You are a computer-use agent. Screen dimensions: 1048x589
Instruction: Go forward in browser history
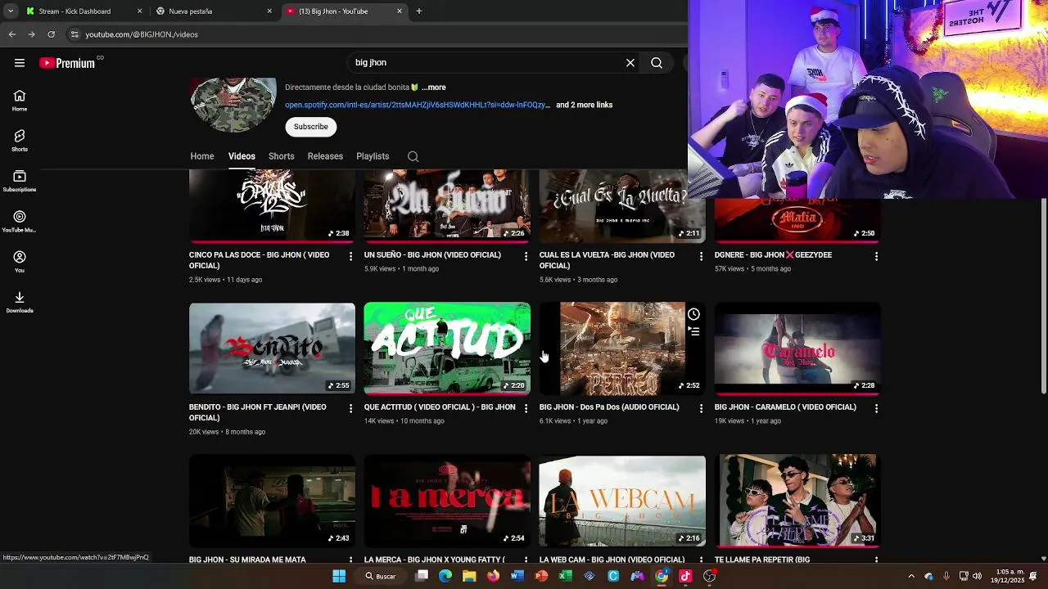tap(31, 34)
